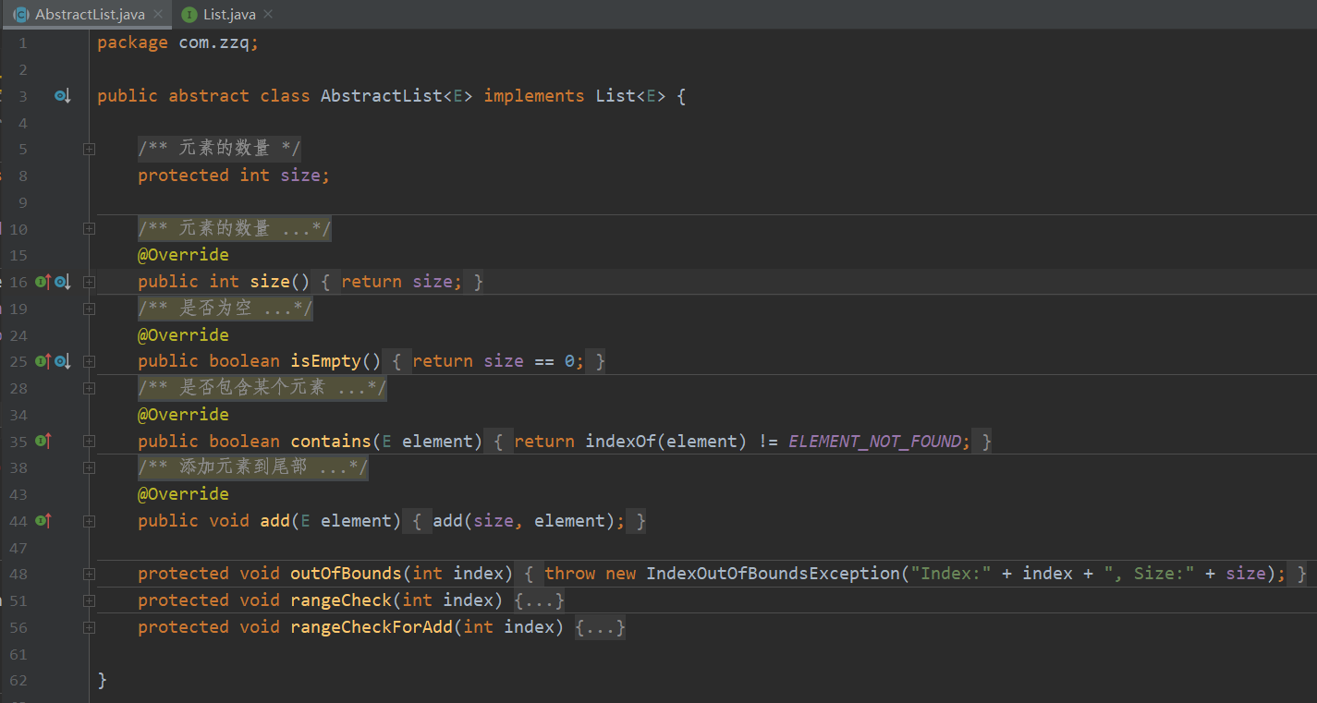Click the folded comment '/** 元素的数量 ...*/'
1317x703 pixels.
click(234, 229)
